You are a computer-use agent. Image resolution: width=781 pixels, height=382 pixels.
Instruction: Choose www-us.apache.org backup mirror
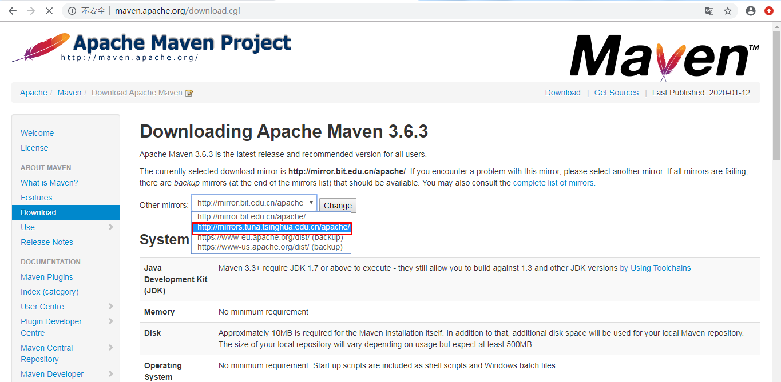(270, 247)
